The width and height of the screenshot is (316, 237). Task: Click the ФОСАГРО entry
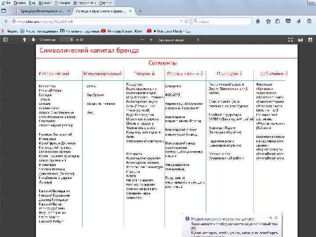coord(173,95)
